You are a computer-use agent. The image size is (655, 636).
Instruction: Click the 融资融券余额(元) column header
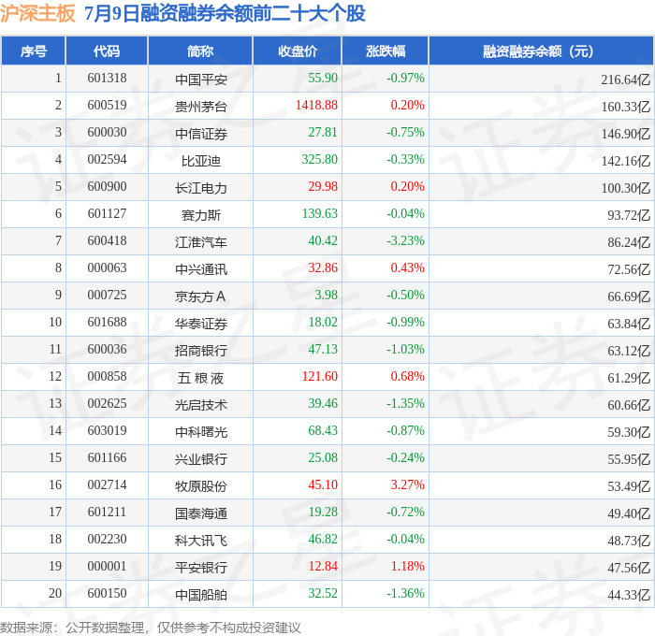pyautogui.click(x=541, y=51)
